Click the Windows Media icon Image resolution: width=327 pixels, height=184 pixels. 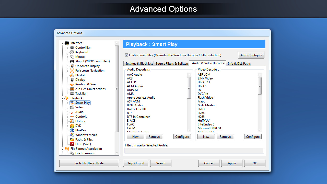point(72,135)
